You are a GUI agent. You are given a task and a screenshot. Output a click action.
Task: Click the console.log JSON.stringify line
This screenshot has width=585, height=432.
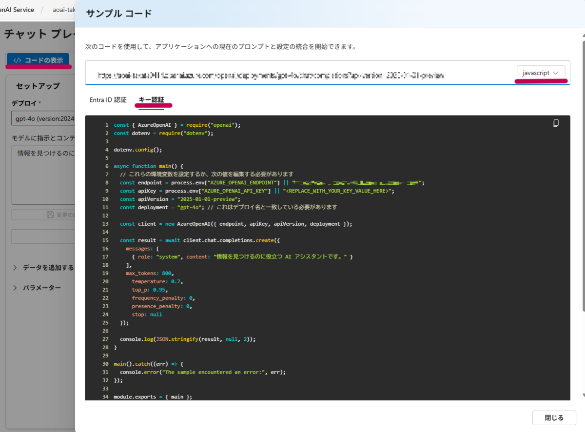tap(188, 339)
